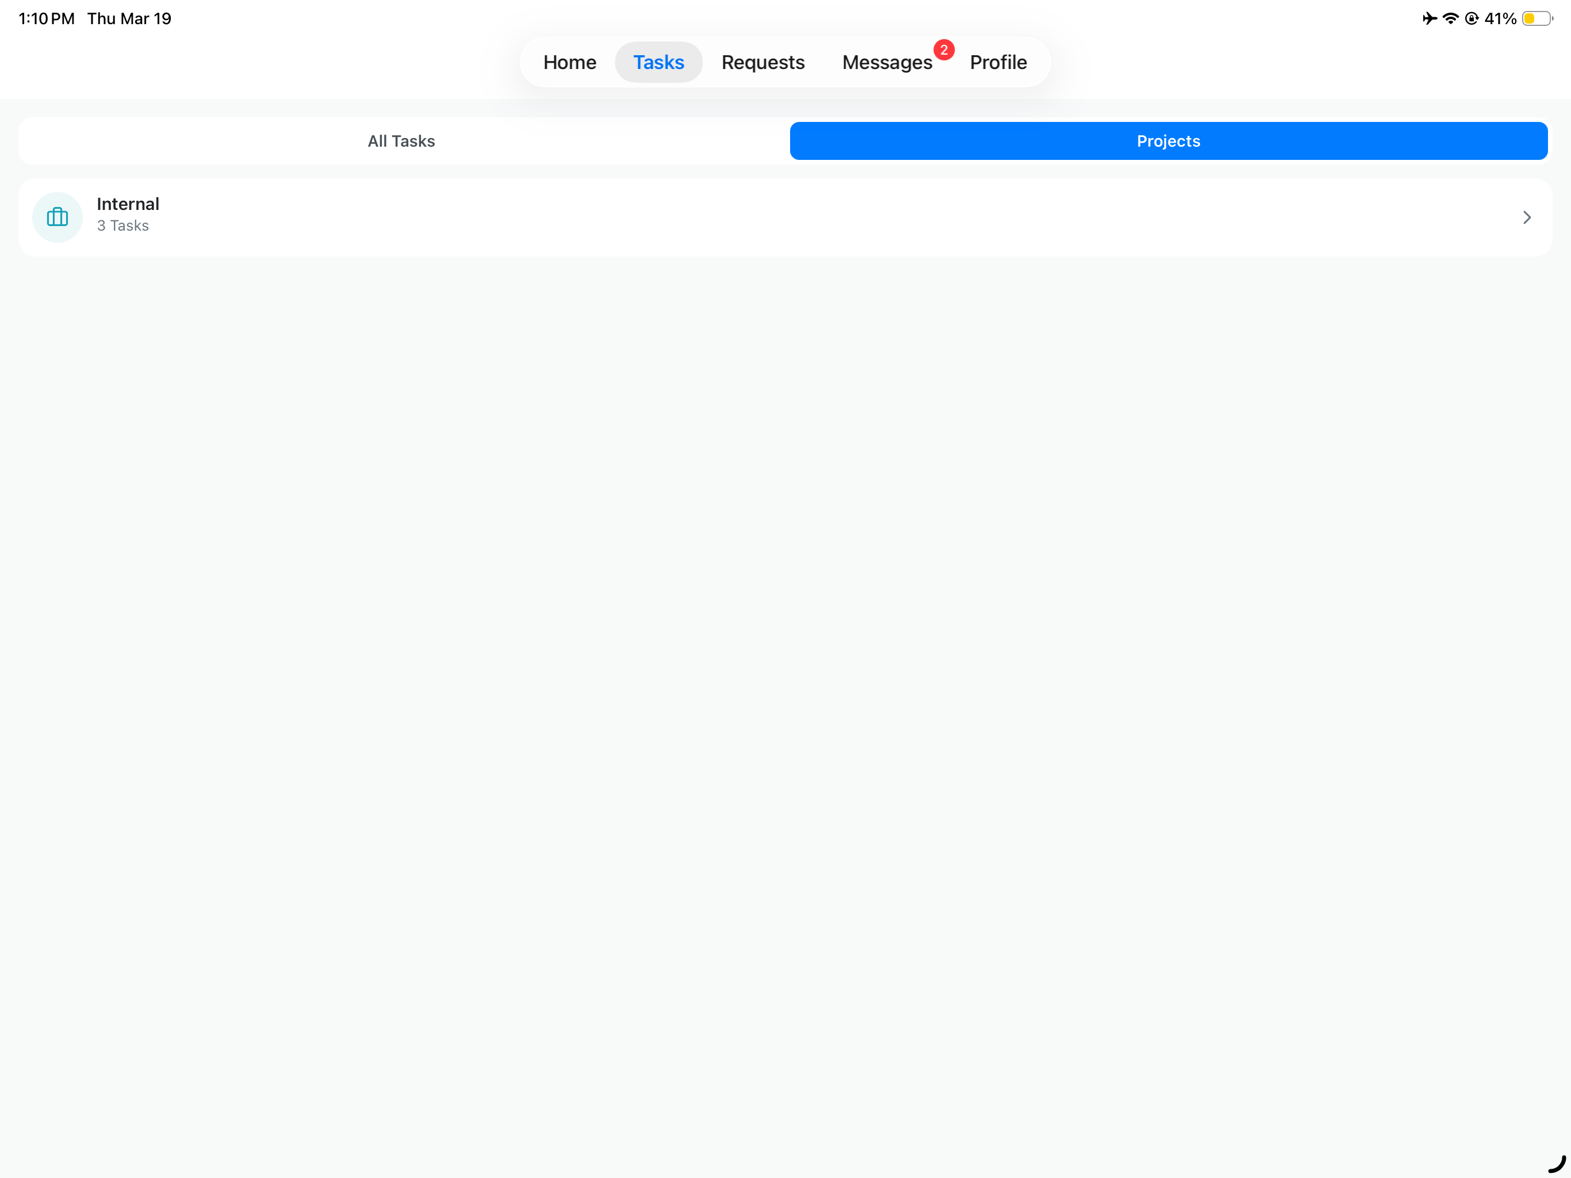This screenshot has height=1178, width=1571.
Task: Tap the rotation lock status icon
Action: click(x=1472, y=18)
